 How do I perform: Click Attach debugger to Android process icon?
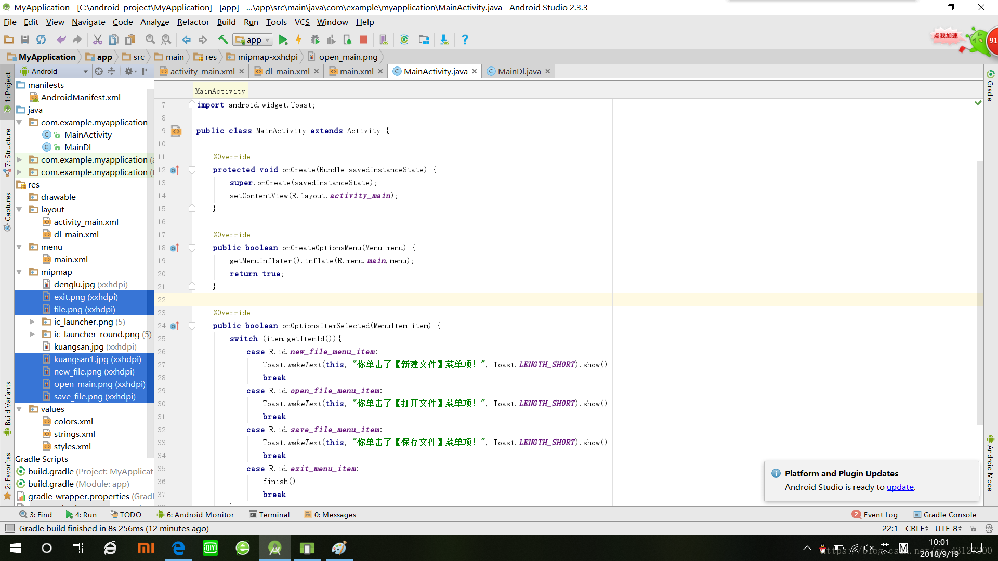pyautogui.click(x=348, y=39)
